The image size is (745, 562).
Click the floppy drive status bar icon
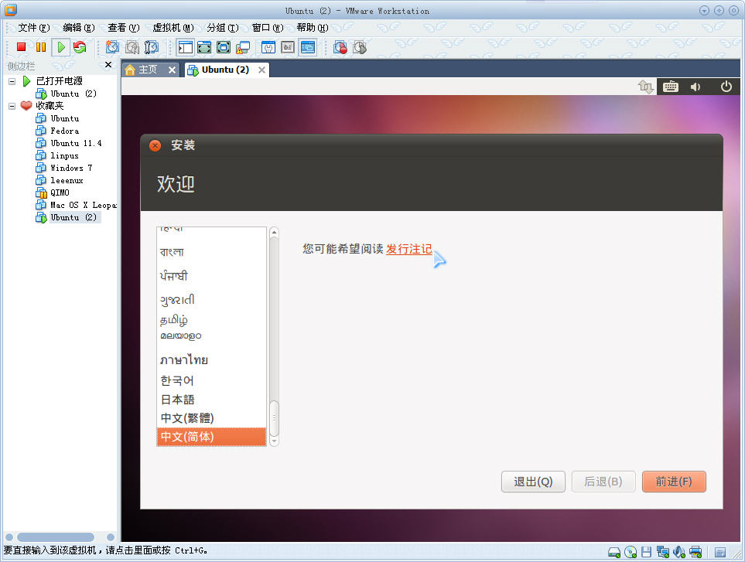pyautogui.click(x=646, y=552)
